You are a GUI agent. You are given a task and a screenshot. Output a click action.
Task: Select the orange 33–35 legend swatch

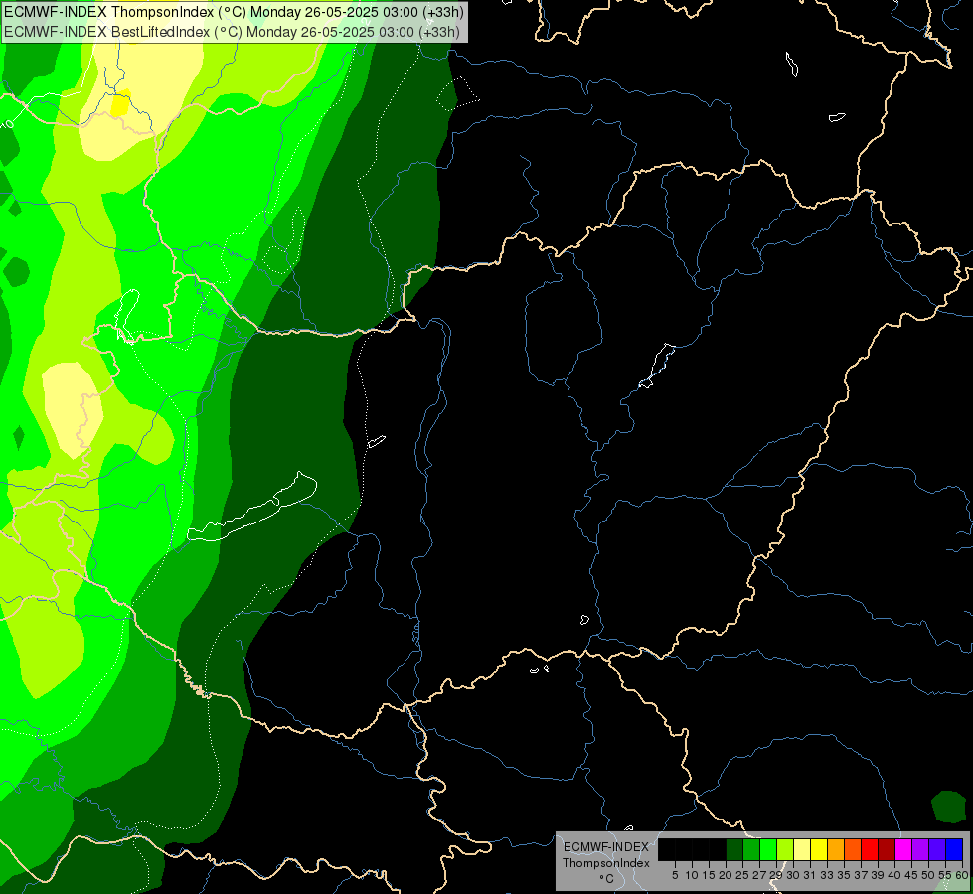pos(836,850)
